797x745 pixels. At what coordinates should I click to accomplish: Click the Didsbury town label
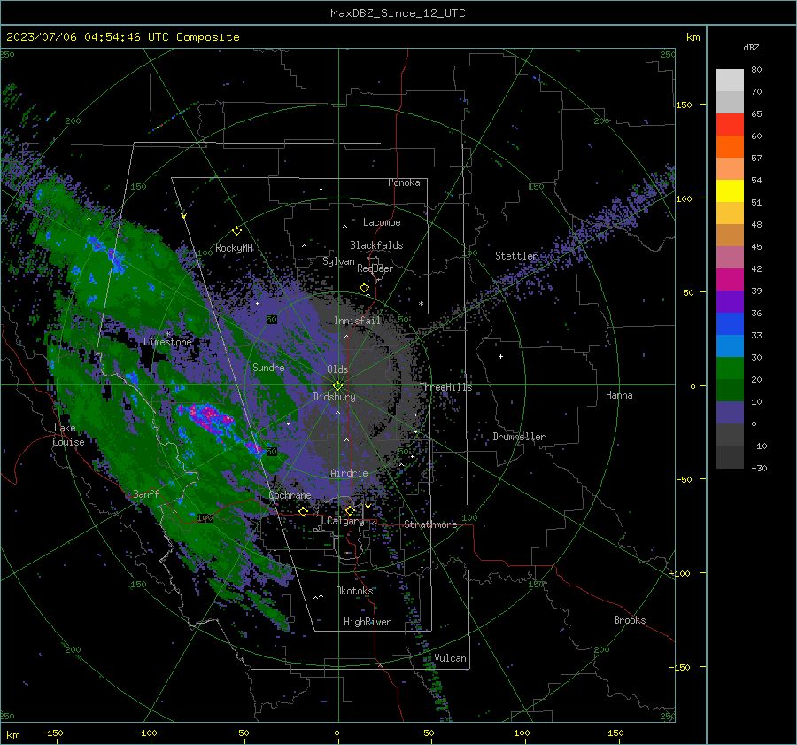click(335, 397)
